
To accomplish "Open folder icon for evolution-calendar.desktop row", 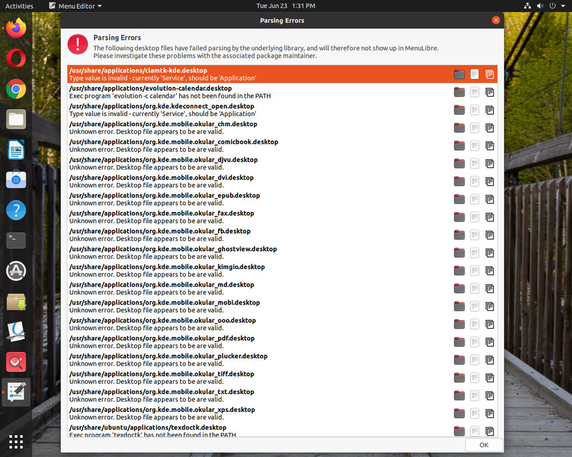I will click(459, 92).
